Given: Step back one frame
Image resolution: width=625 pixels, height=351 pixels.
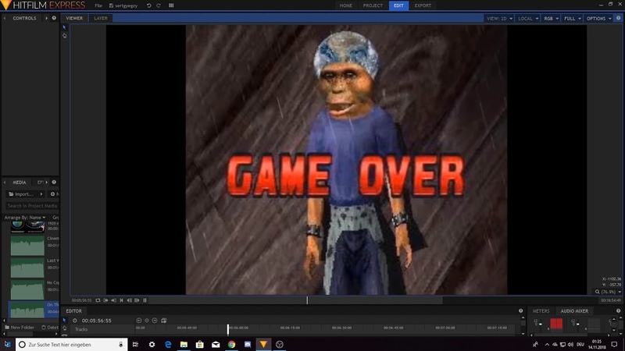Looking at the screenshot, I should click(129, 300).
